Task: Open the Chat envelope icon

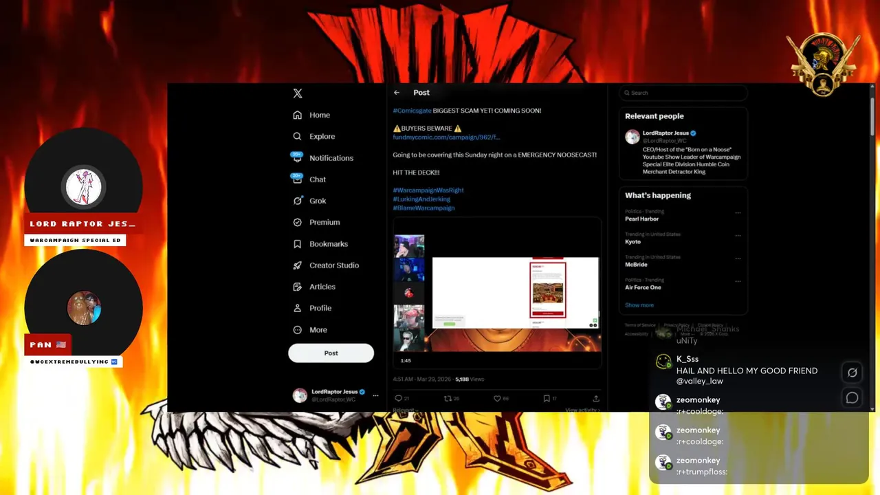Action: click(297, 179)
